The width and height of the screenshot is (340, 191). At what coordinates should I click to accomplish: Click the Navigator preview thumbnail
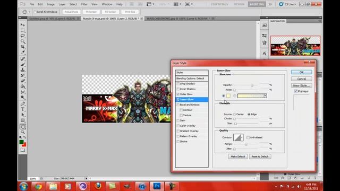295,46
